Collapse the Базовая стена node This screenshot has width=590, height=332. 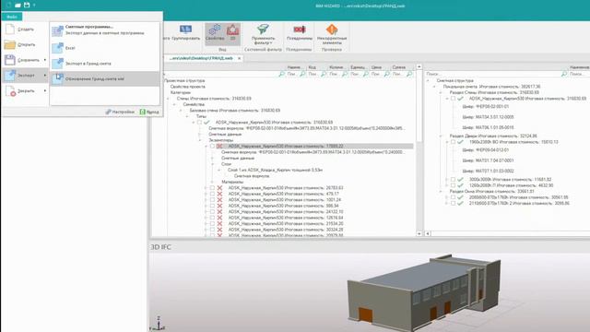[181, 111]
